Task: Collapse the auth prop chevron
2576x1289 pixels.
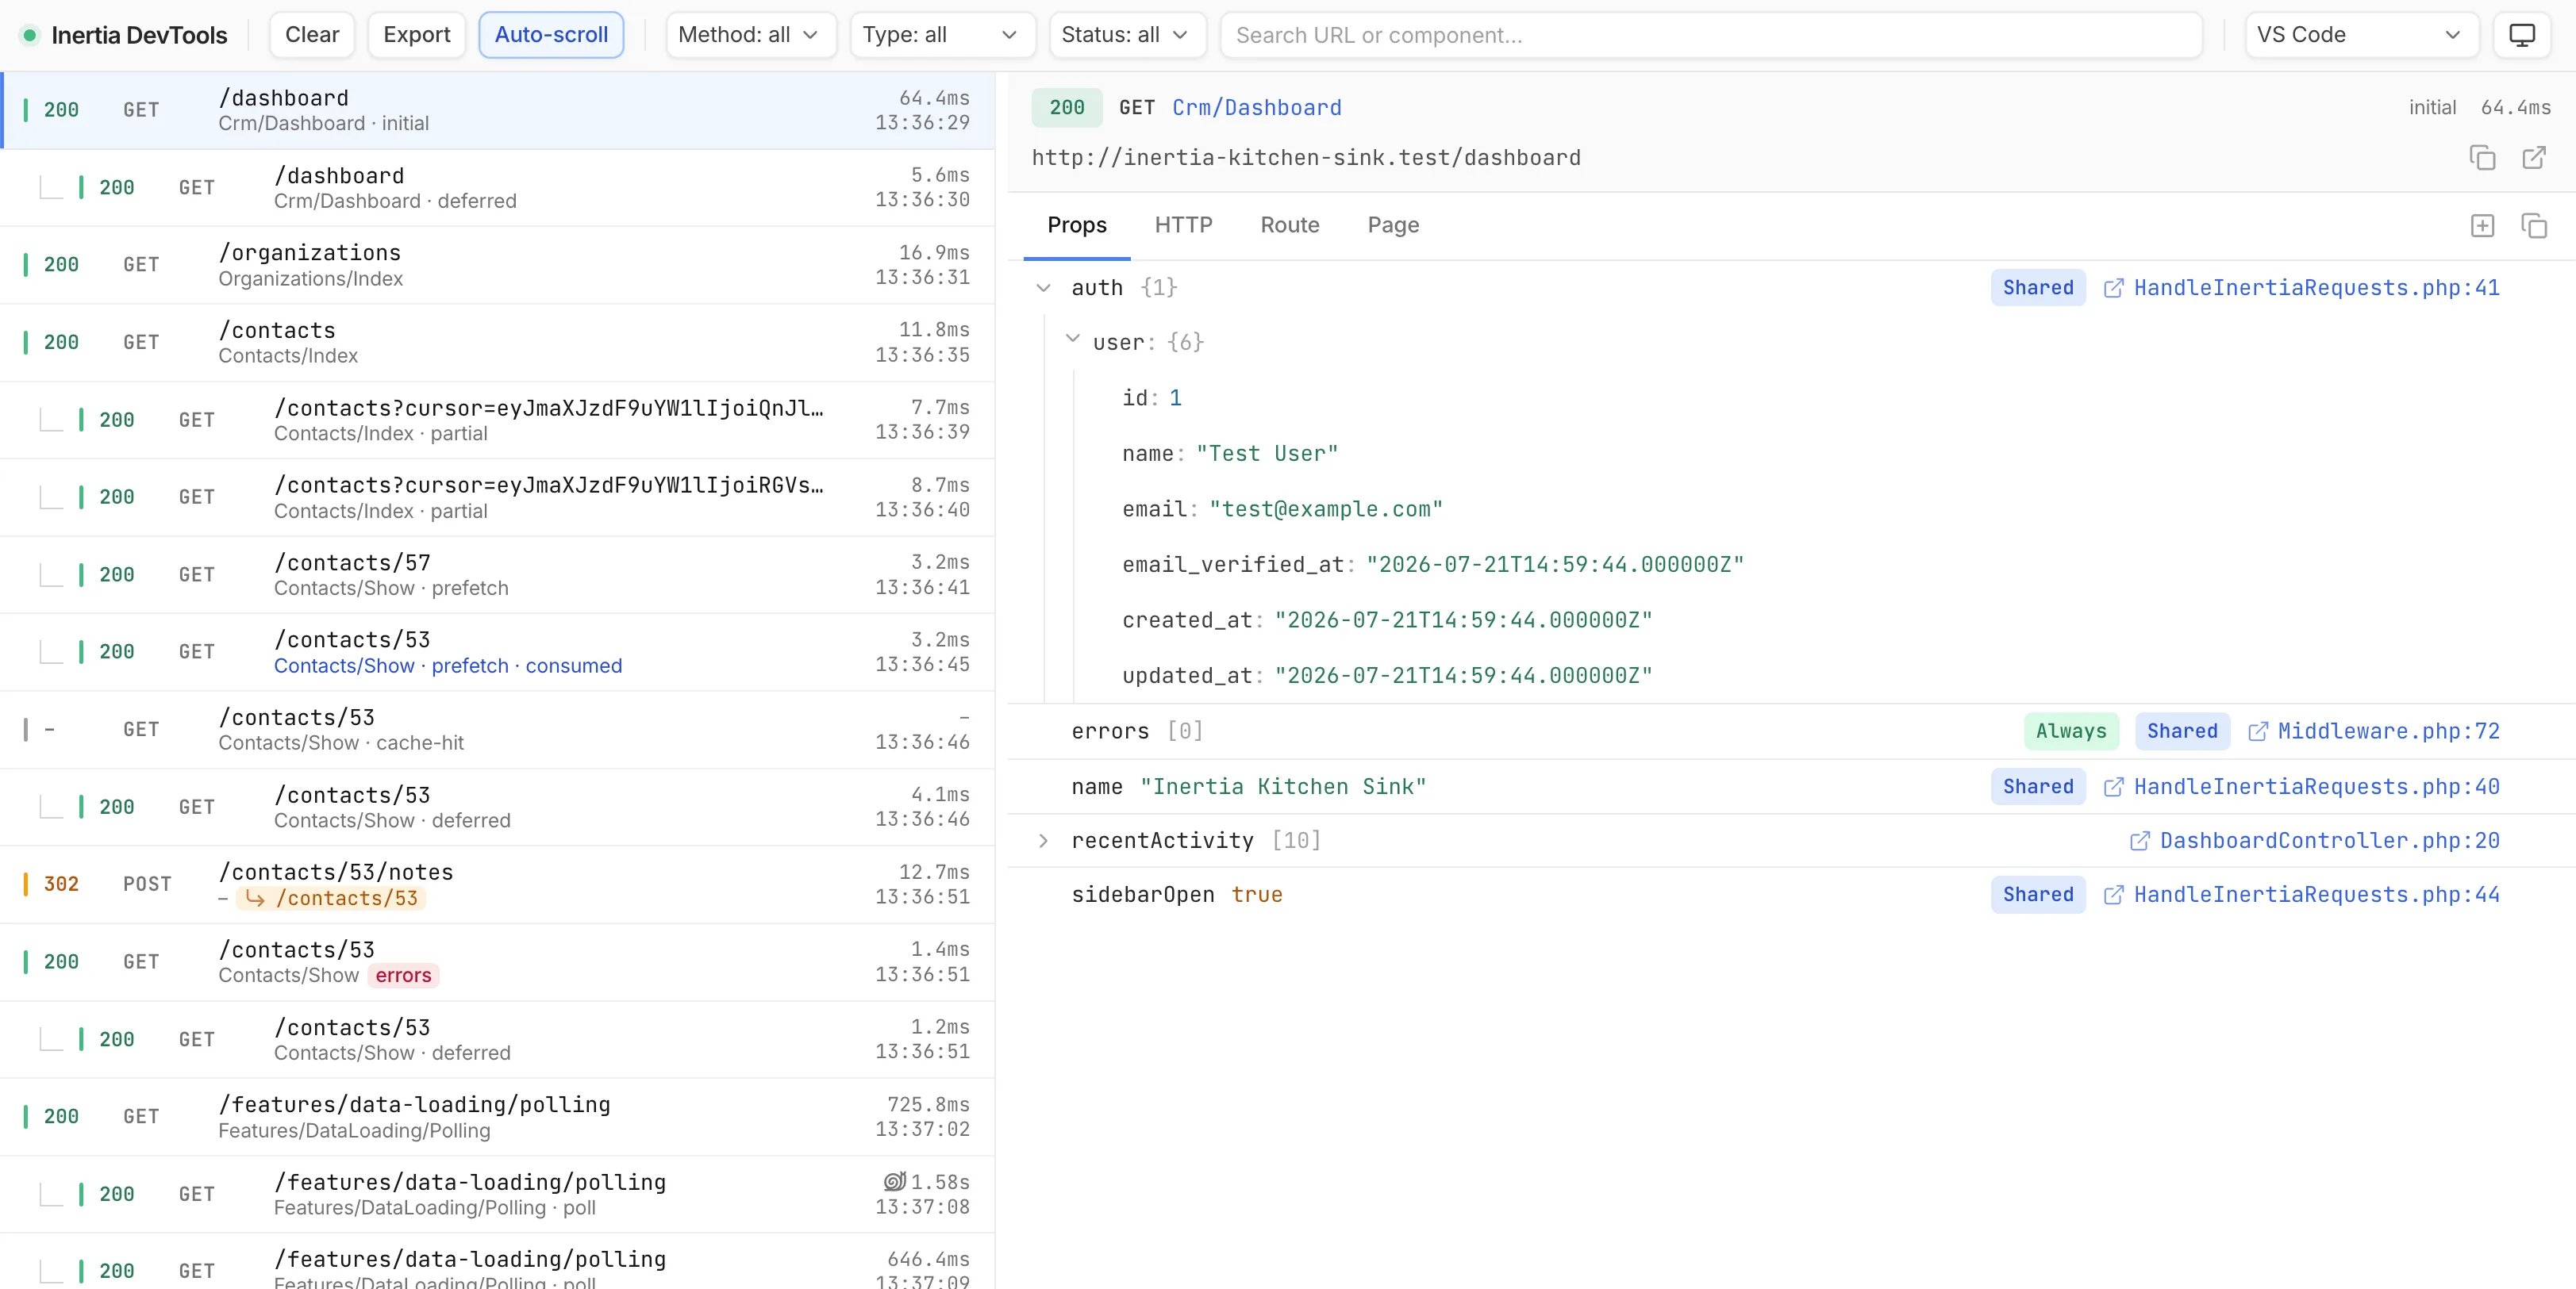Action: (x=1044, y=288)
